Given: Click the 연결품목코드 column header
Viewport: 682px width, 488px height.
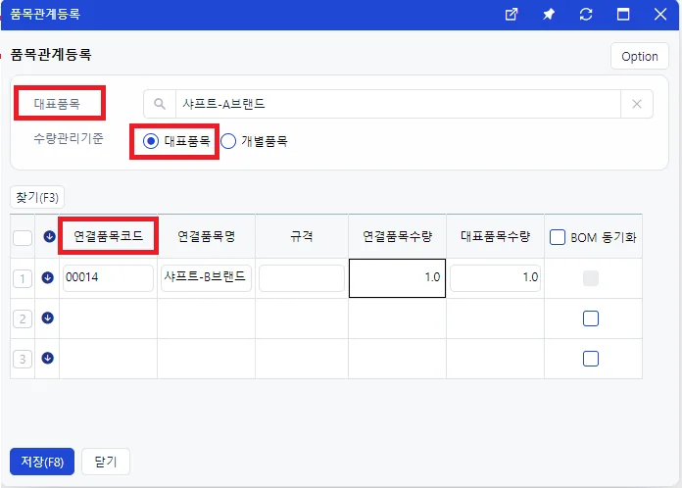Looking at the screenshot, I should point(109,236).
